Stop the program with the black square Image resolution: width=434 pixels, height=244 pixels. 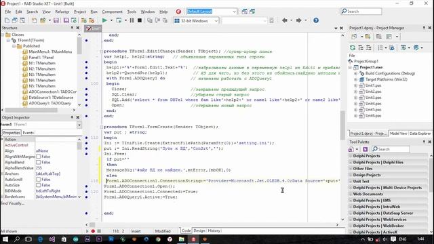coord(140,20)
